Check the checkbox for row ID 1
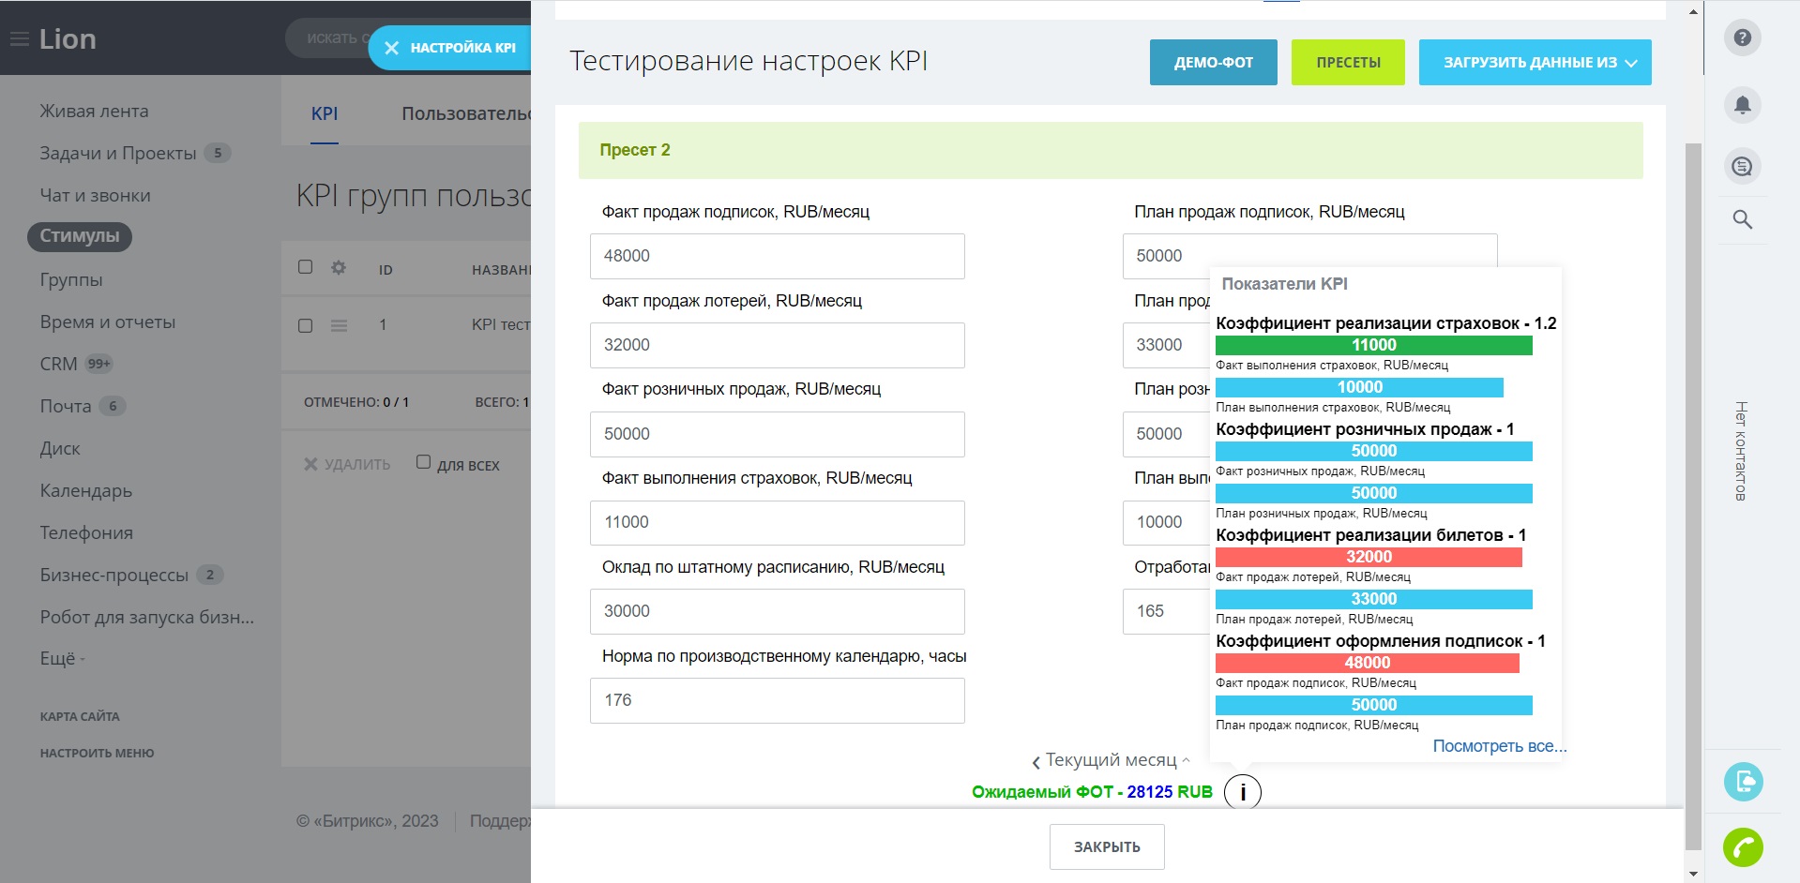 coord(305,325)
